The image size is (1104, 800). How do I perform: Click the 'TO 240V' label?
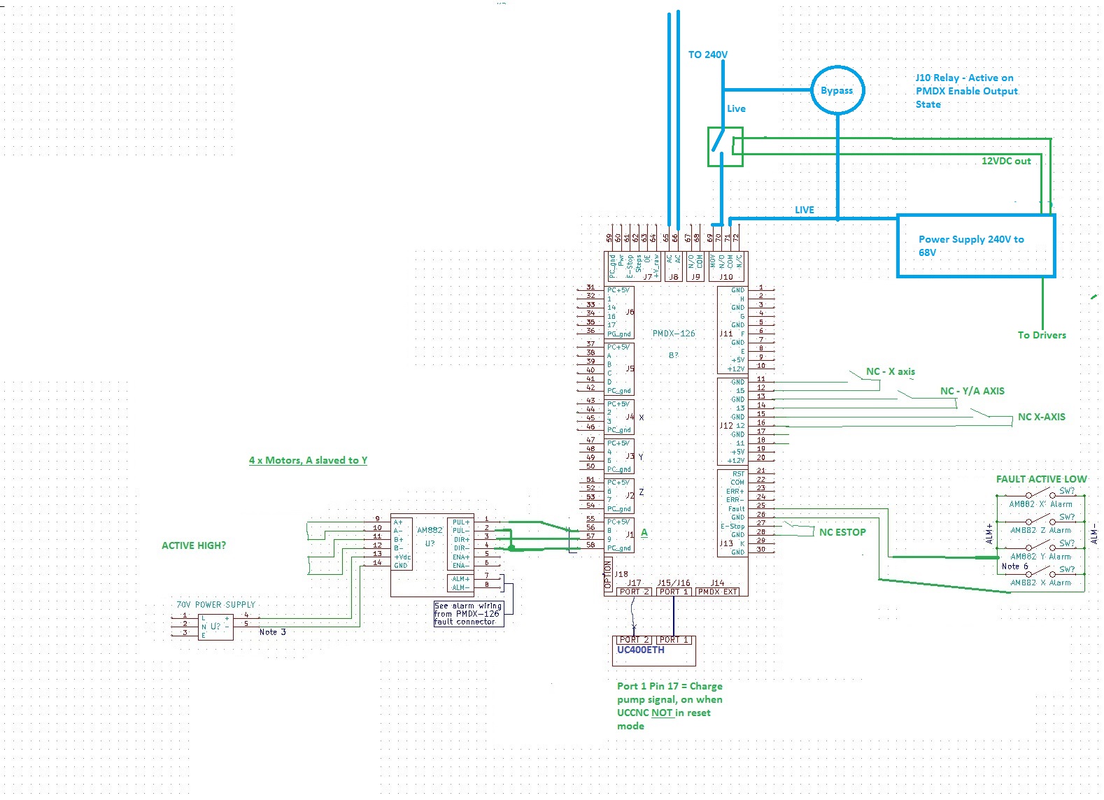[707, 55]
